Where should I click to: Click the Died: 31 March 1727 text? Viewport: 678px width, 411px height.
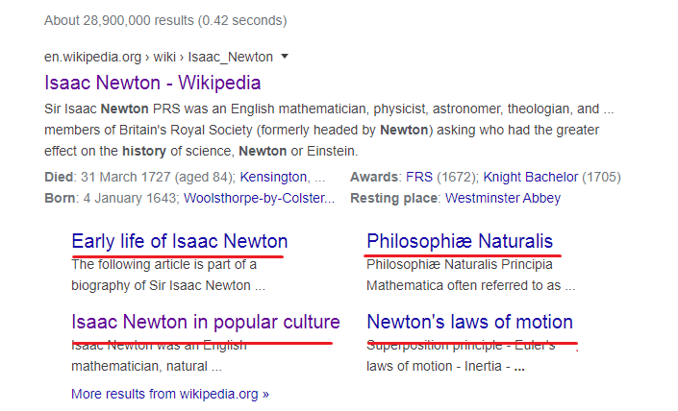coord(139,177)
